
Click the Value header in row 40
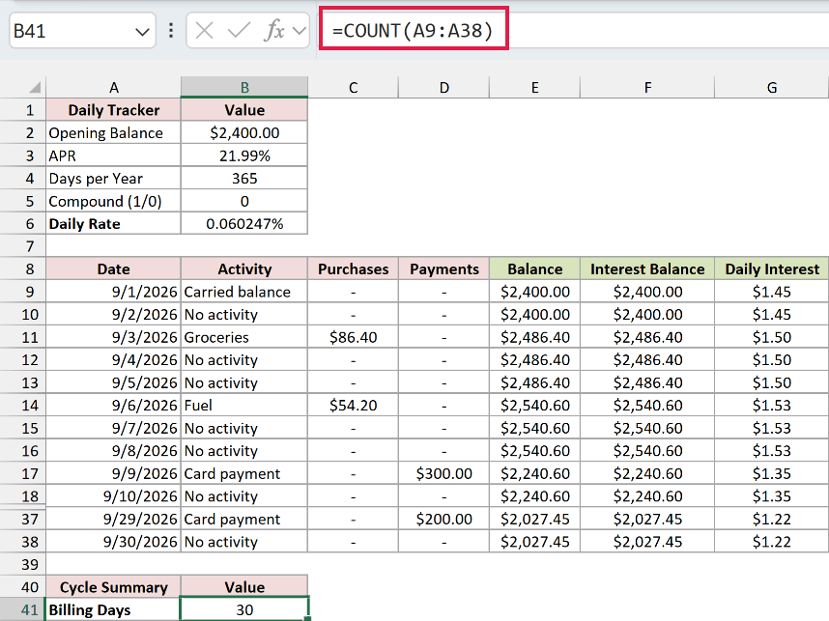click(244, 587)
